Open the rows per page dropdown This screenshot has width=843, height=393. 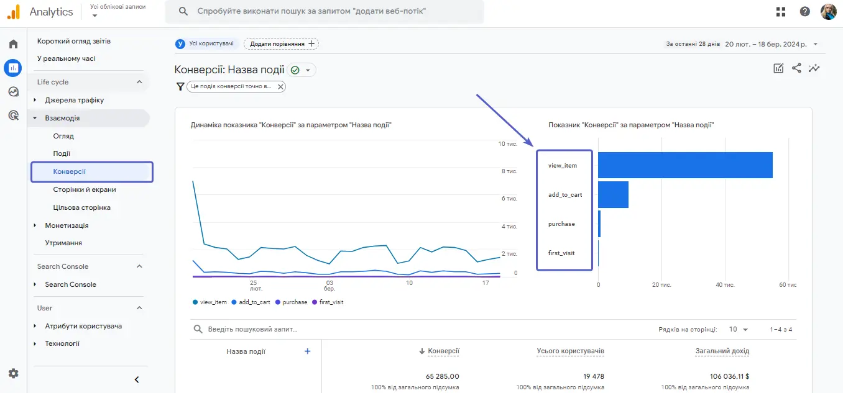738,330
